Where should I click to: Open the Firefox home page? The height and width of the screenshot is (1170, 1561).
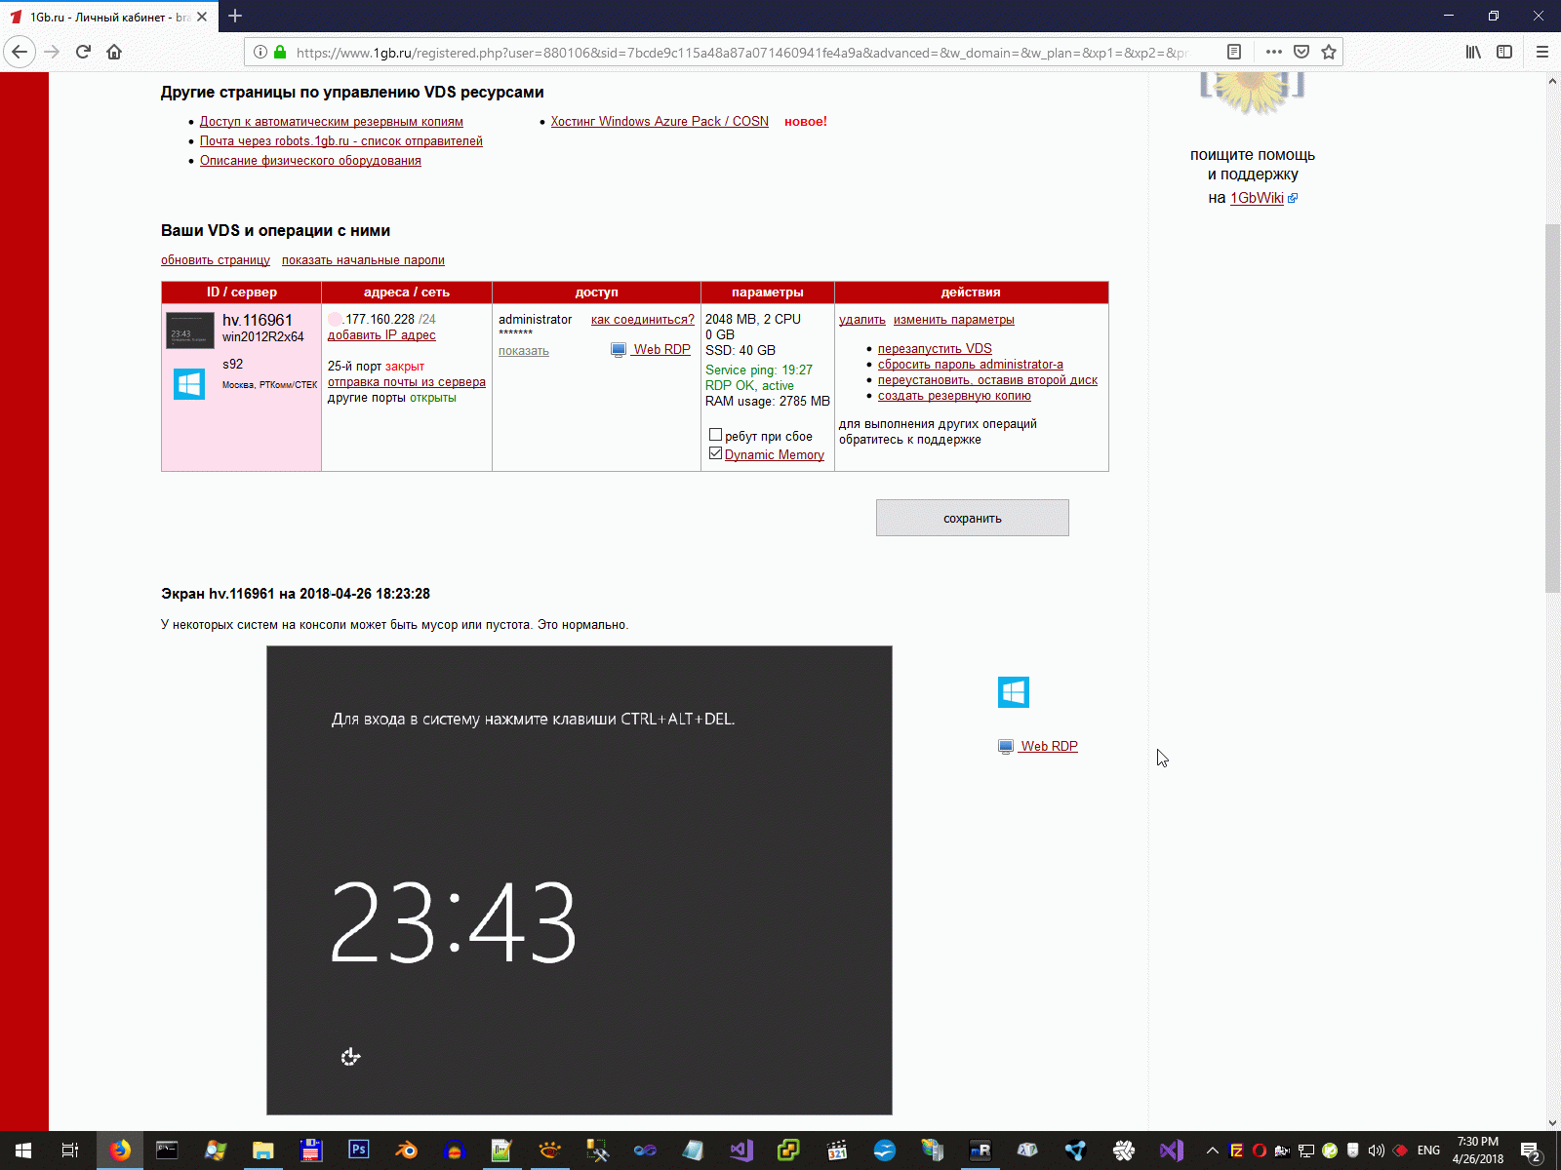114,52
